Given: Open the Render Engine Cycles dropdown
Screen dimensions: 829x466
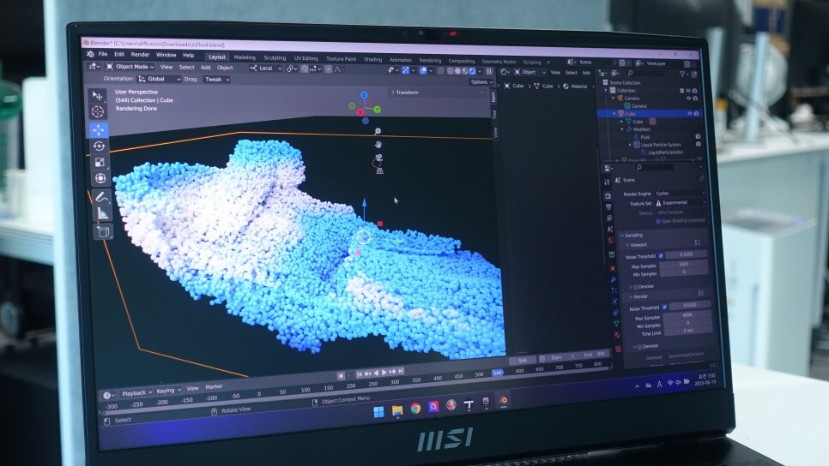Looking at the screenshot, I should click(680, 193).
